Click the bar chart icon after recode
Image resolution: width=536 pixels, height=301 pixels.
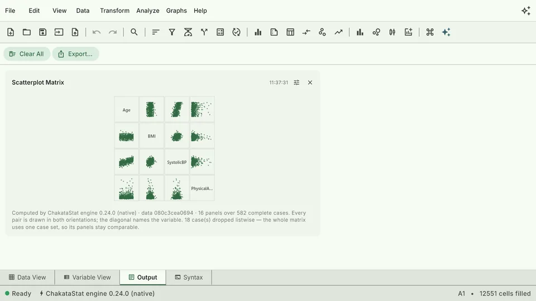(x=258, y=32)
